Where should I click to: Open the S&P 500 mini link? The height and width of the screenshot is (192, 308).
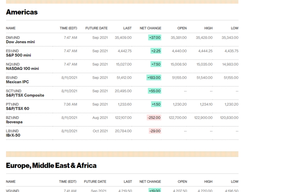tap(18, 55)
